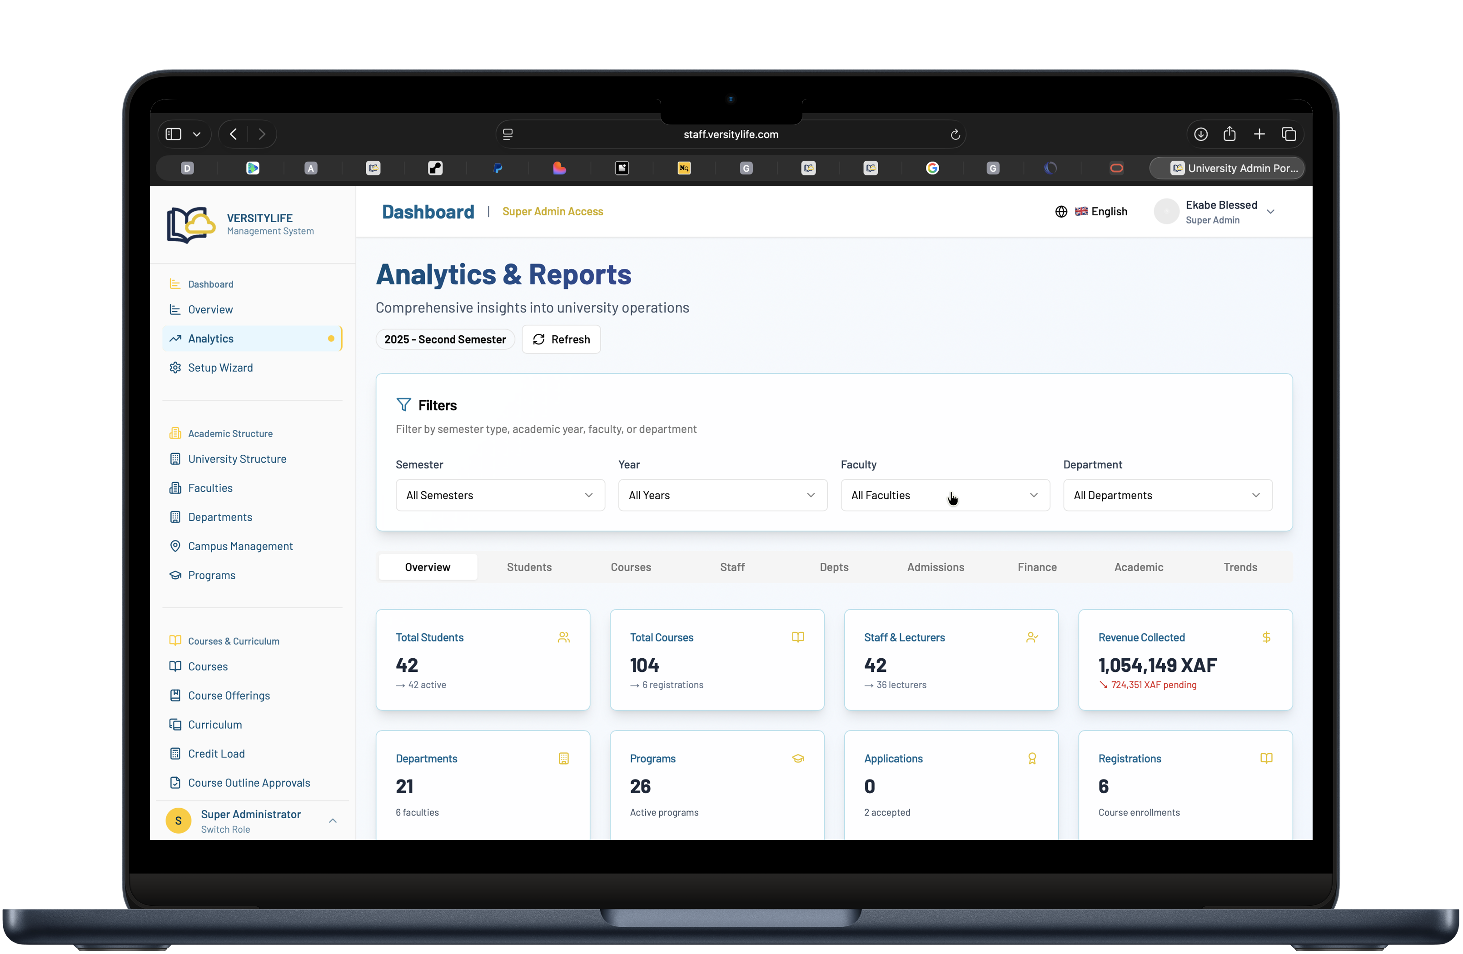This screenshot has width=1463, height=954.
Task: Click the filter funnel icon in Filters panel
Action: click(404, 404)
